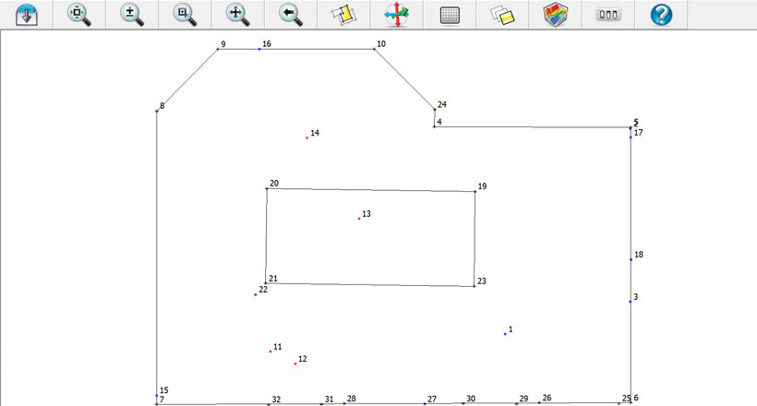Click the red and green axes icon
The image size is (757, 406).
tap(396, 14)
